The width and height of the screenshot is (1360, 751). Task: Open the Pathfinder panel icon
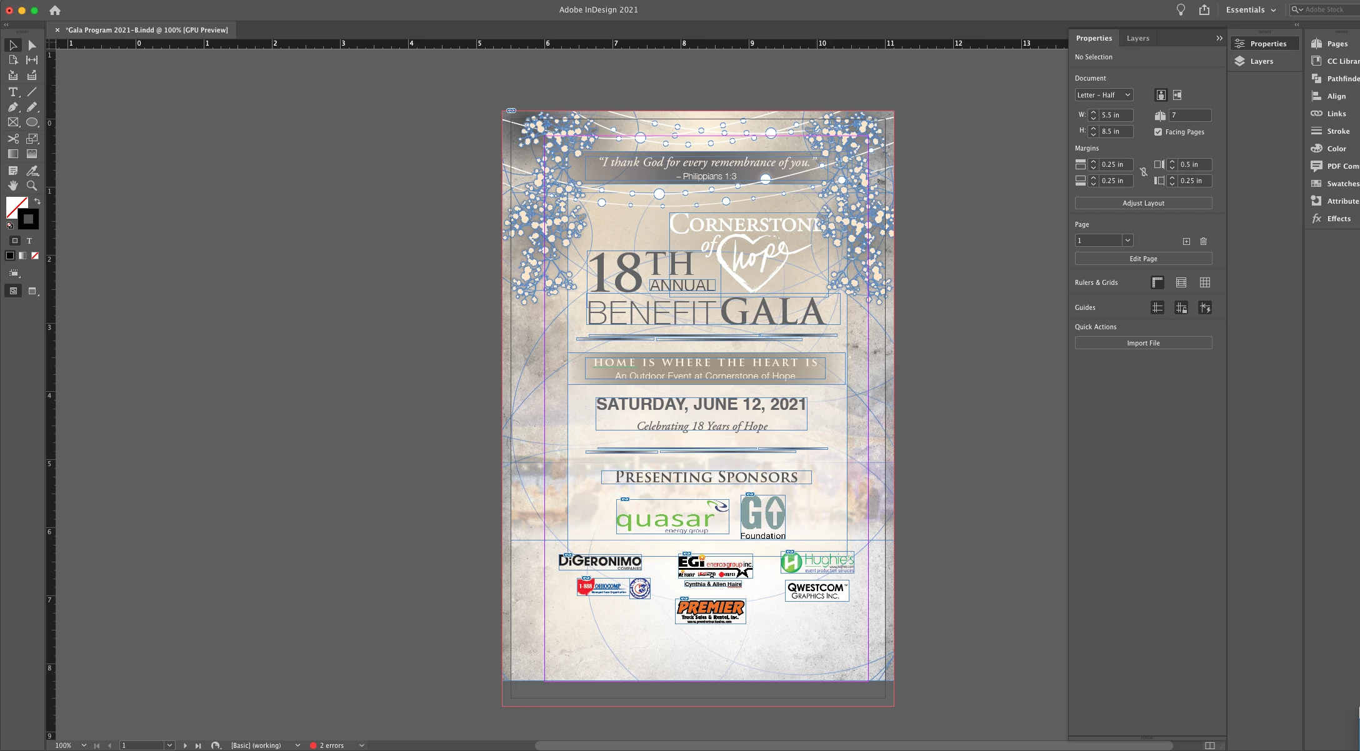pos(1317,79)
